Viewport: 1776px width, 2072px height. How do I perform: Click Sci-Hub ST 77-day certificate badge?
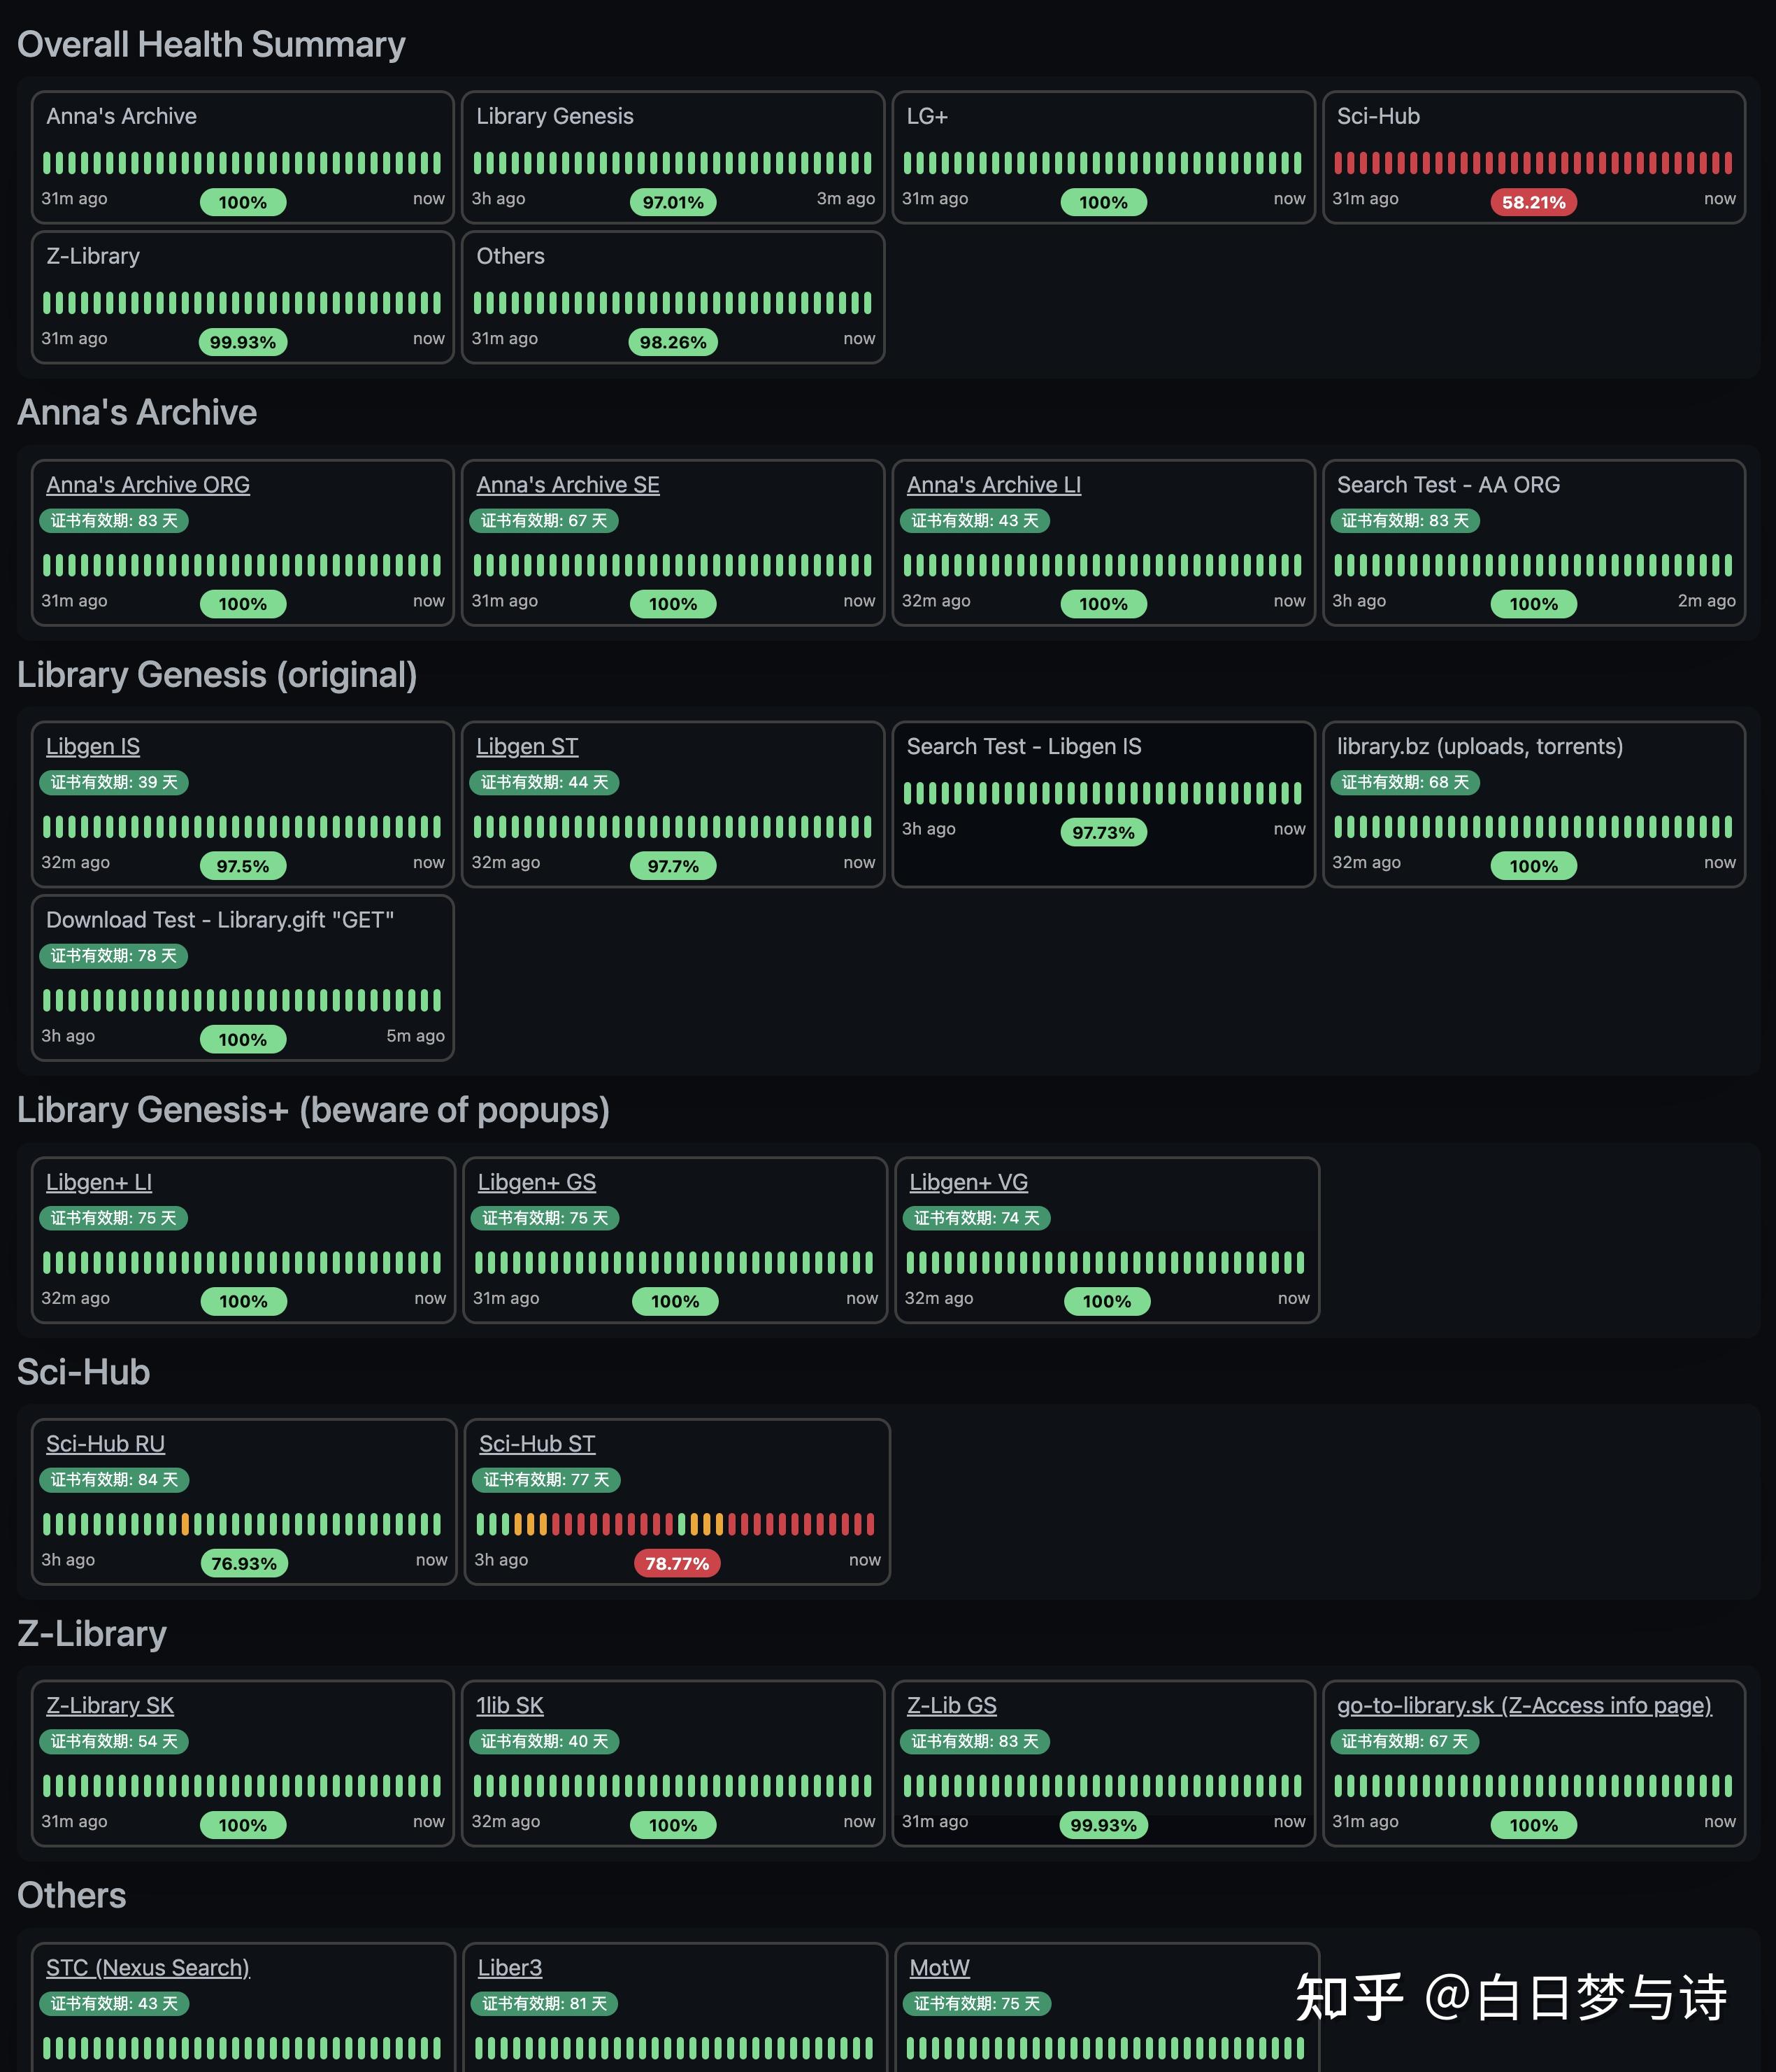(547, 1480)
